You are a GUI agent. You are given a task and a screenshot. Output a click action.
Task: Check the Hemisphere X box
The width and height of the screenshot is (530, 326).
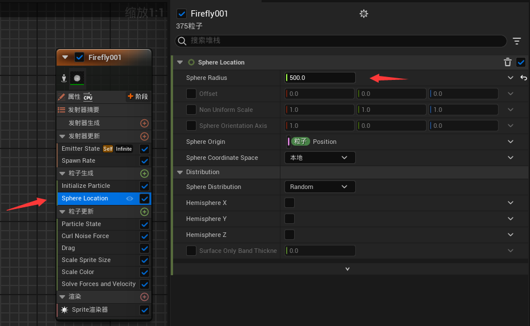click(x=290, y=203)
